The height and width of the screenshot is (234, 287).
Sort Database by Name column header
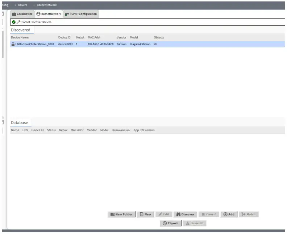tap(15, 130)
